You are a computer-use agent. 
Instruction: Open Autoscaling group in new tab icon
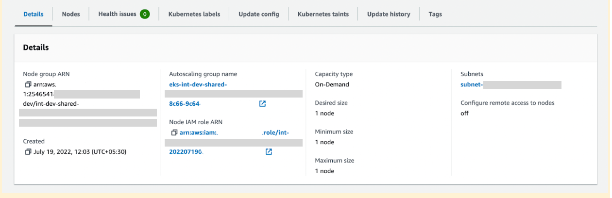pos(262,104)
